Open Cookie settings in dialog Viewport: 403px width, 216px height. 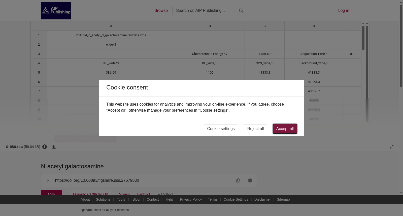[221, 129]
